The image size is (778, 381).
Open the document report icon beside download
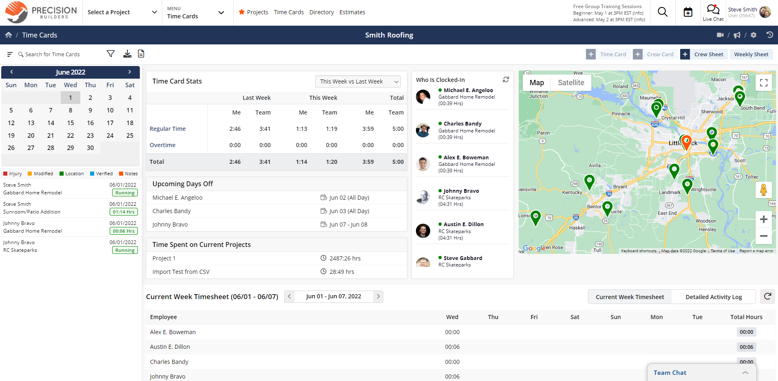pos(141,53)
